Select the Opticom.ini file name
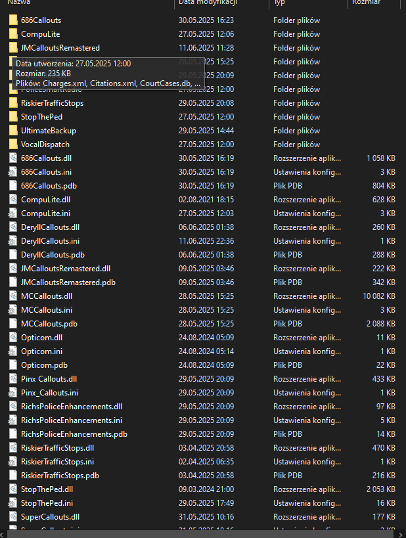 41,351
